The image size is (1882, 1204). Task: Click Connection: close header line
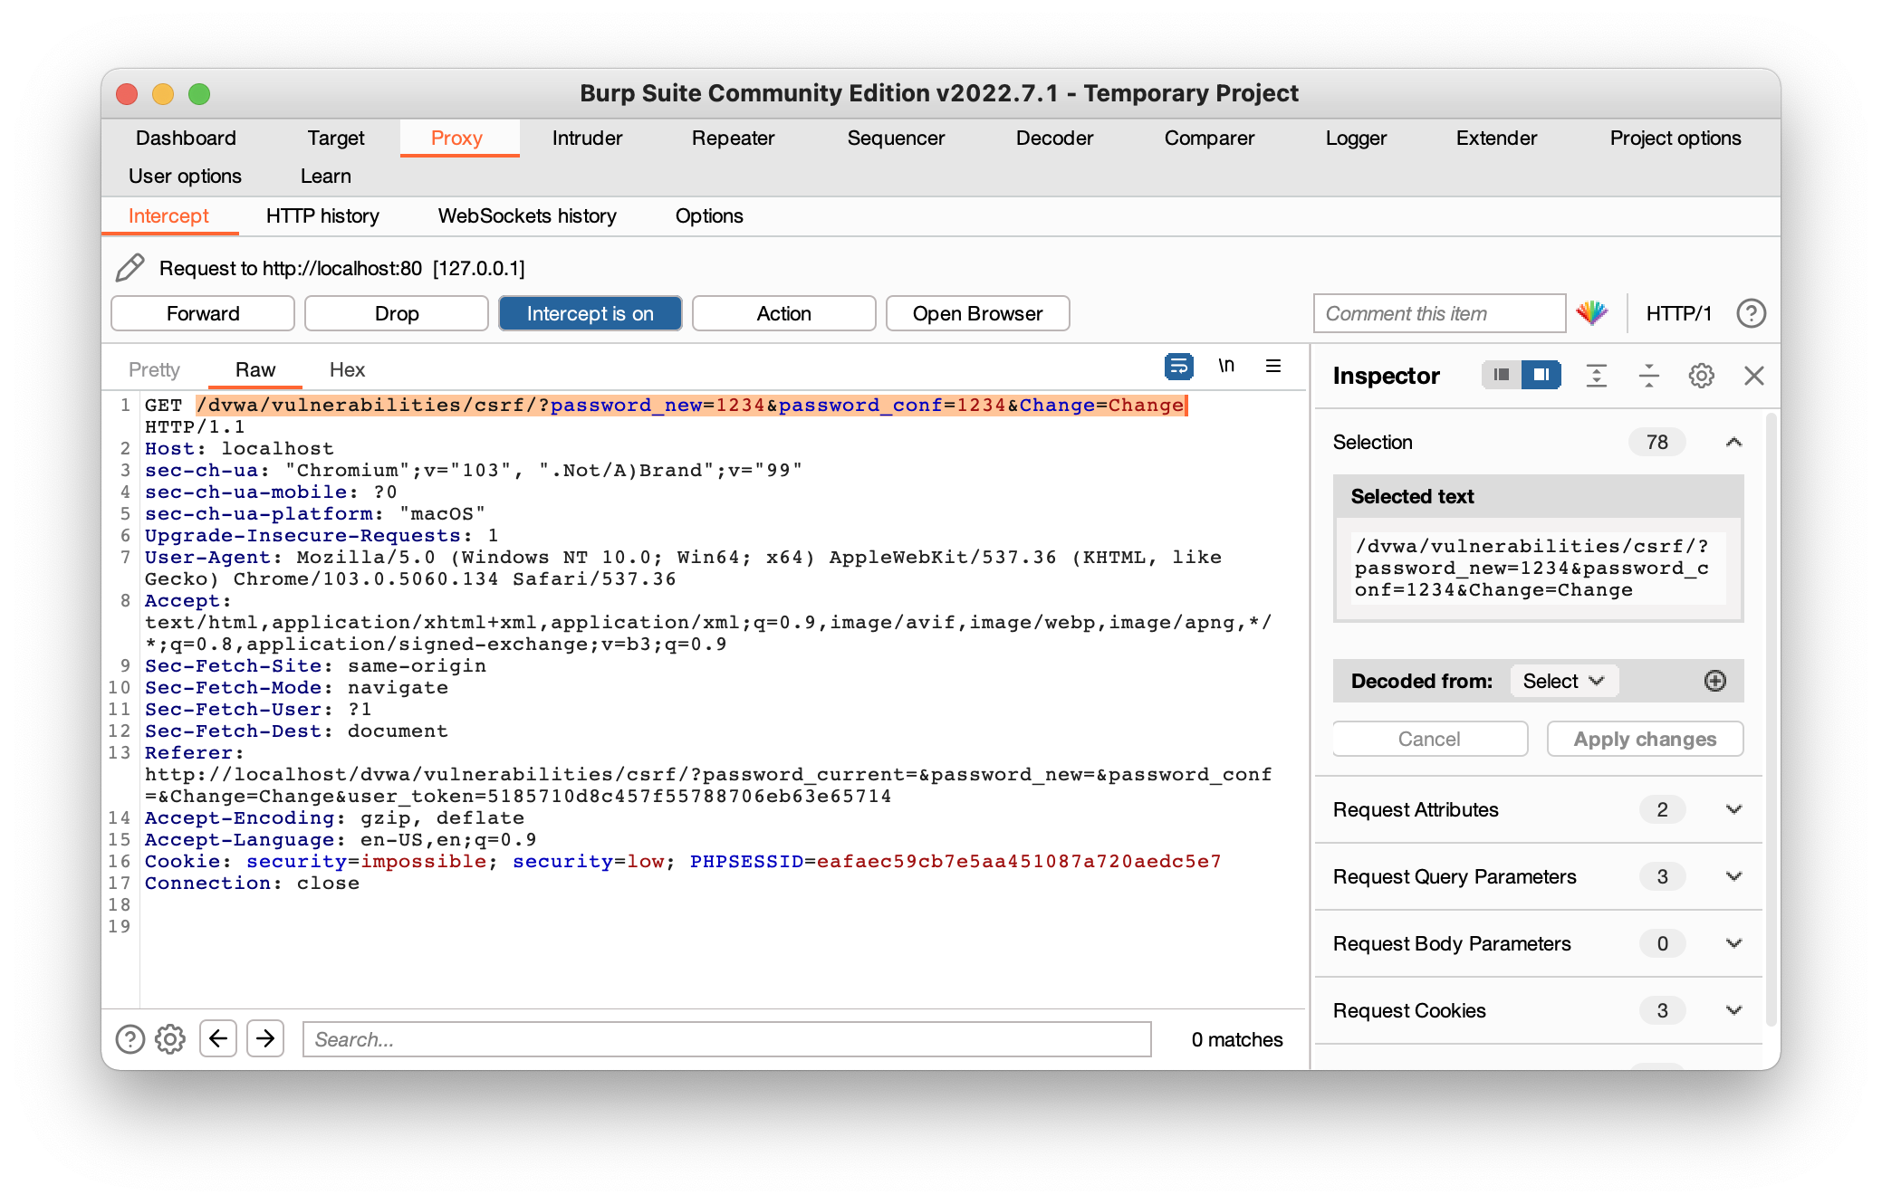tap(252, 883)
